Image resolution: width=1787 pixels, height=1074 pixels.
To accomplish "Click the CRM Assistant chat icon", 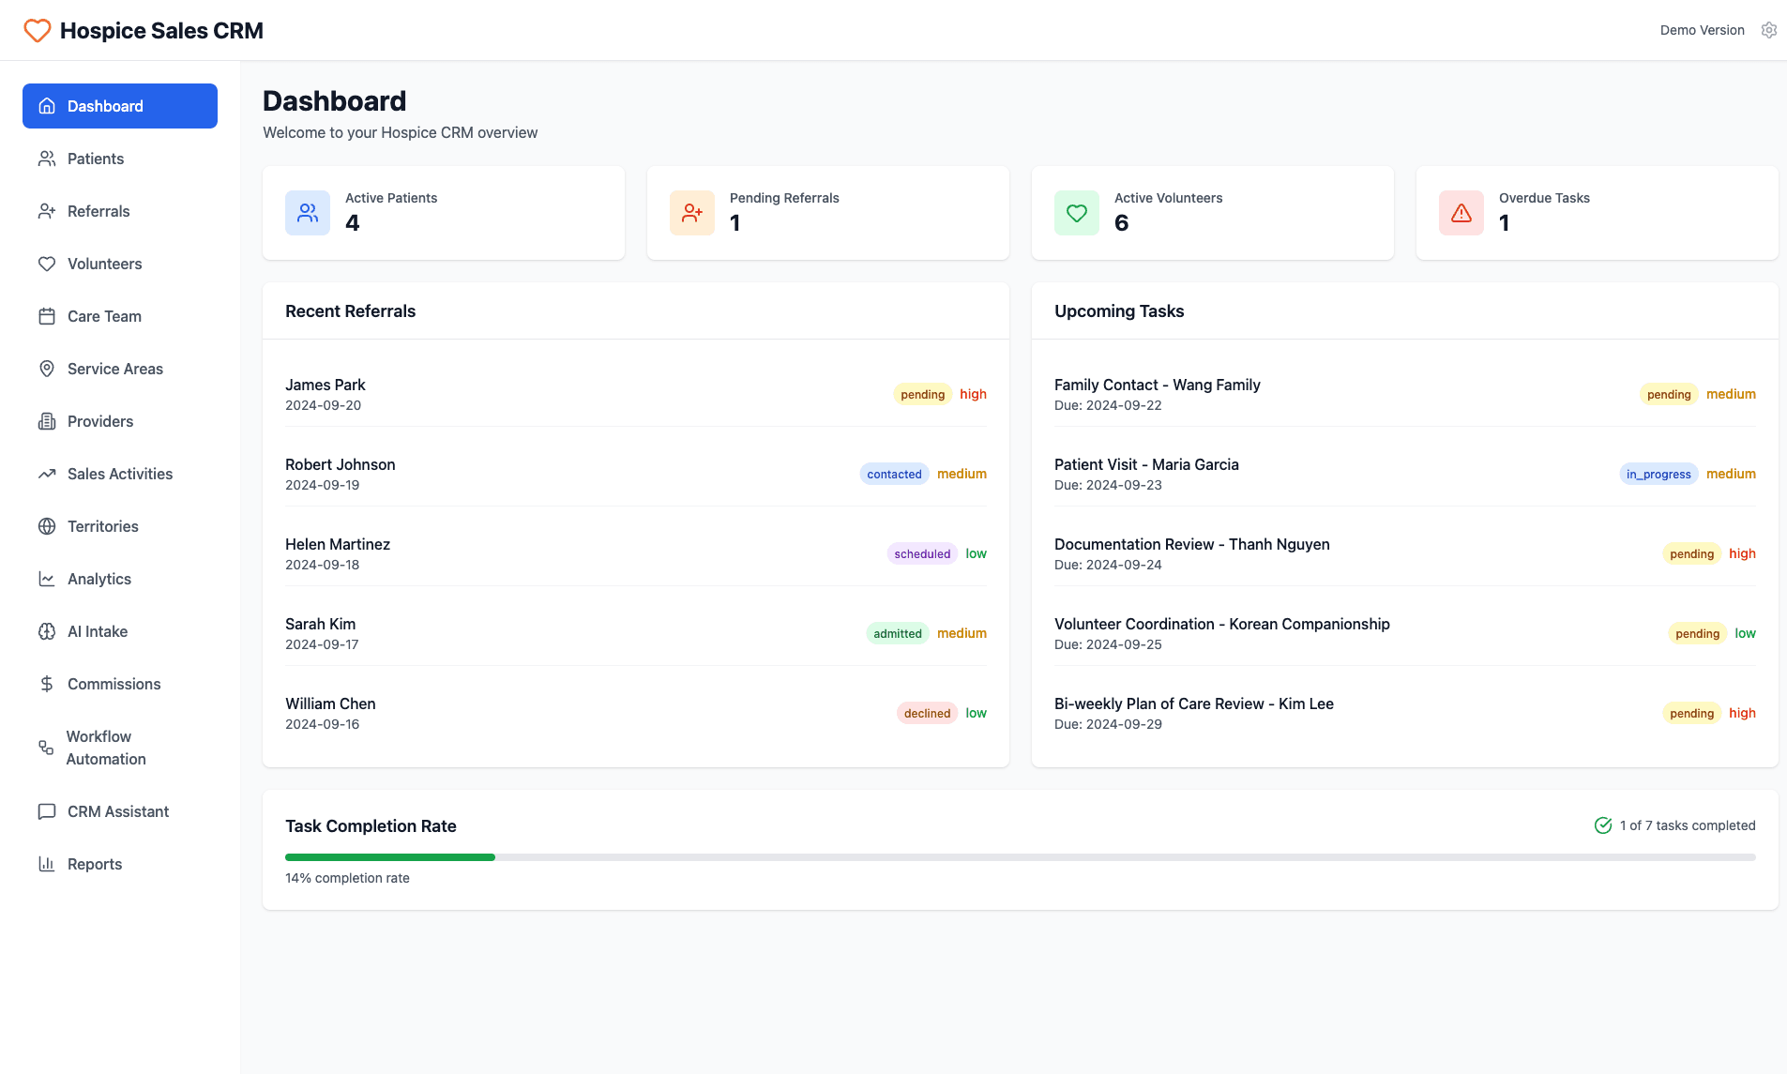I will [46, 811].
